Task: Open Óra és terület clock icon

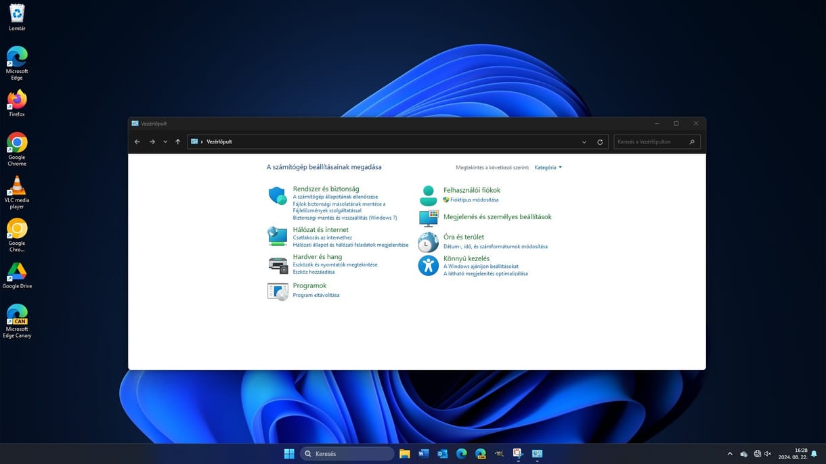Action: click(428, 242)
